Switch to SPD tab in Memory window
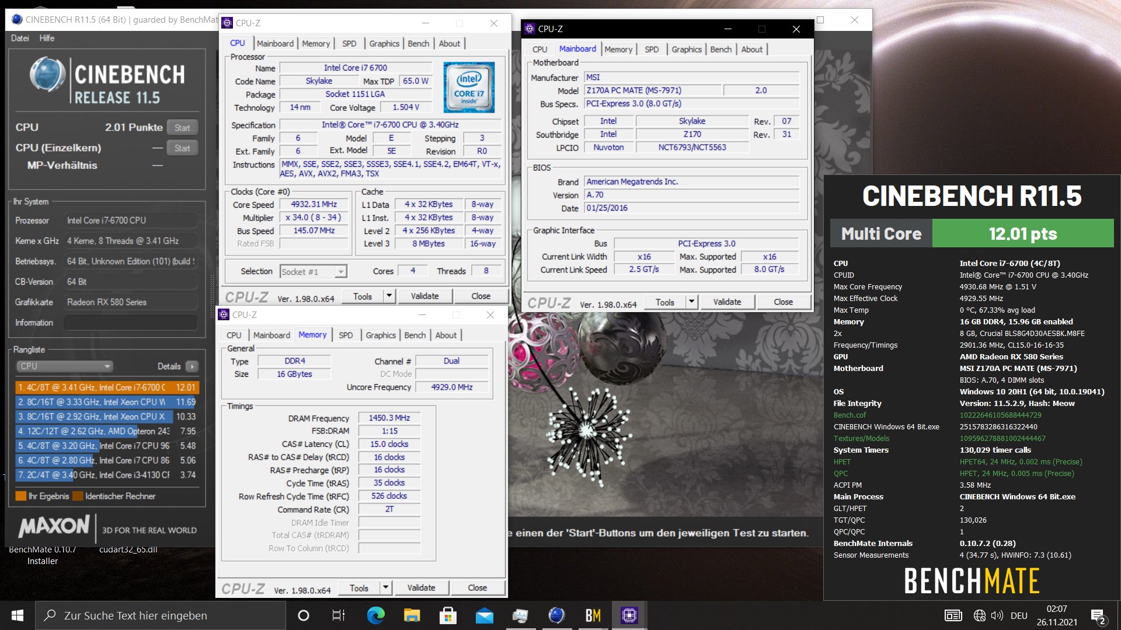The image size is (1121, 630). coord(346,335)
